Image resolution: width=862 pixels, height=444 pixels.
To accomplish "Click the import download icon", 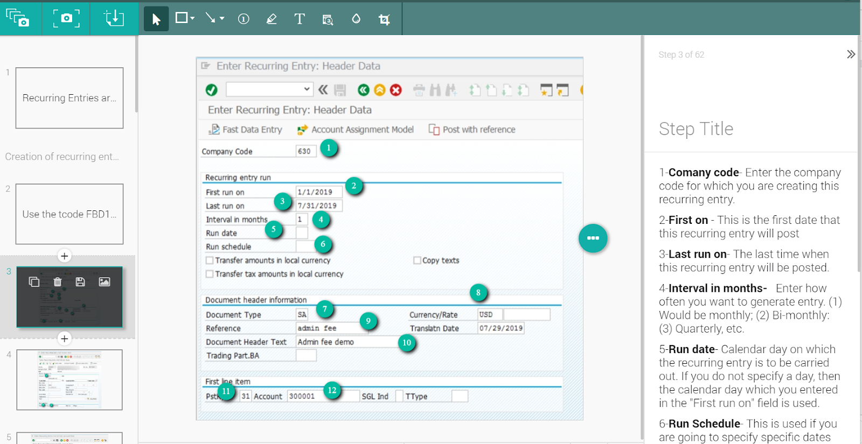I will [x=114, y=18].
